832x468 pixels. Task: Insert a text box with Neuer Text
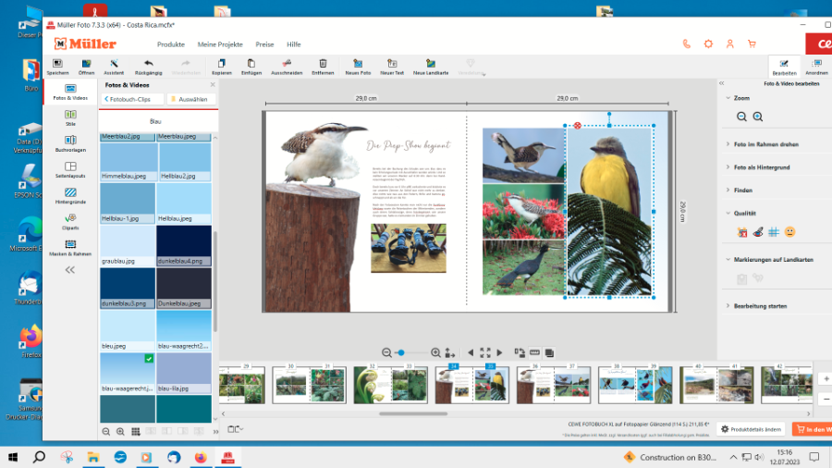click(392, 66)
